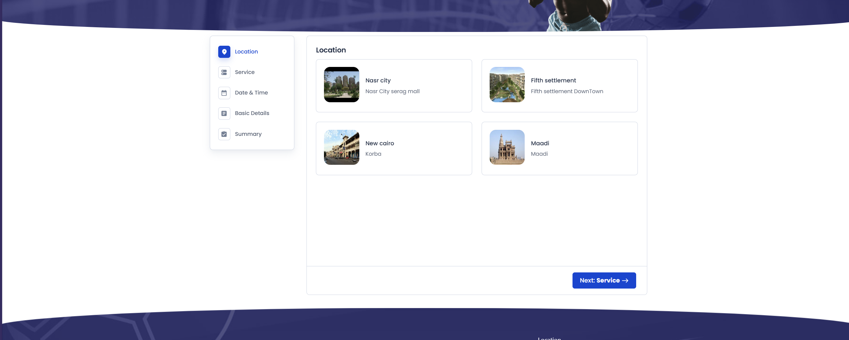This screenshot has height=340, width=849.
Task: Open the Location step label in sidebar
Action: pyautogui.click(x=246, y=52)
